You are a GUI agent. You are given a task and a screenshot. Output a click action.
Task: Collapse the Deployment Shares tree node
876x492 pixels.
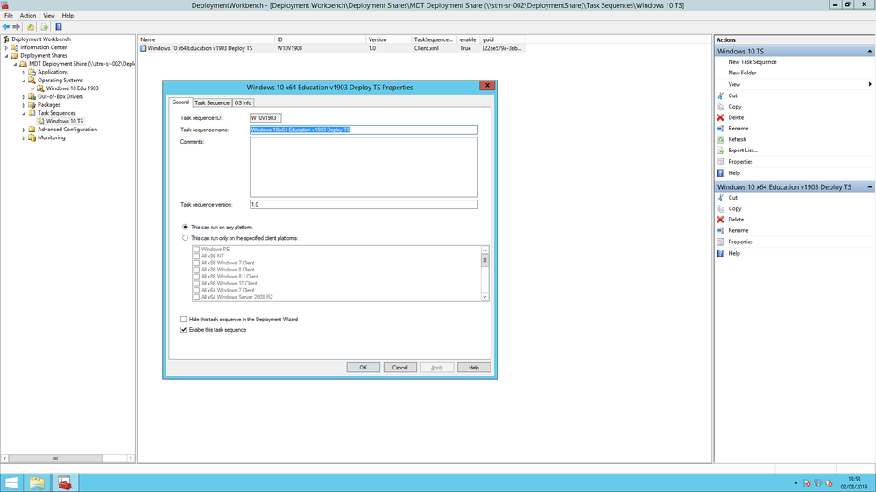7,56
